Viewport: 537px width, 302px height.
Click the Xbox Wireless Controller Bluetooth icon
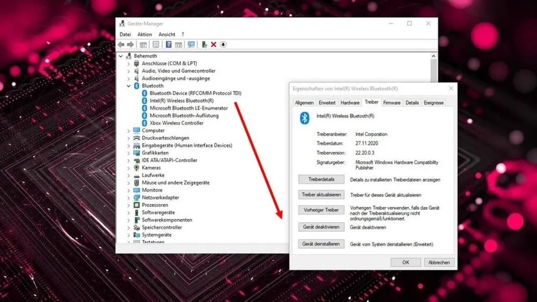point(144,123)
